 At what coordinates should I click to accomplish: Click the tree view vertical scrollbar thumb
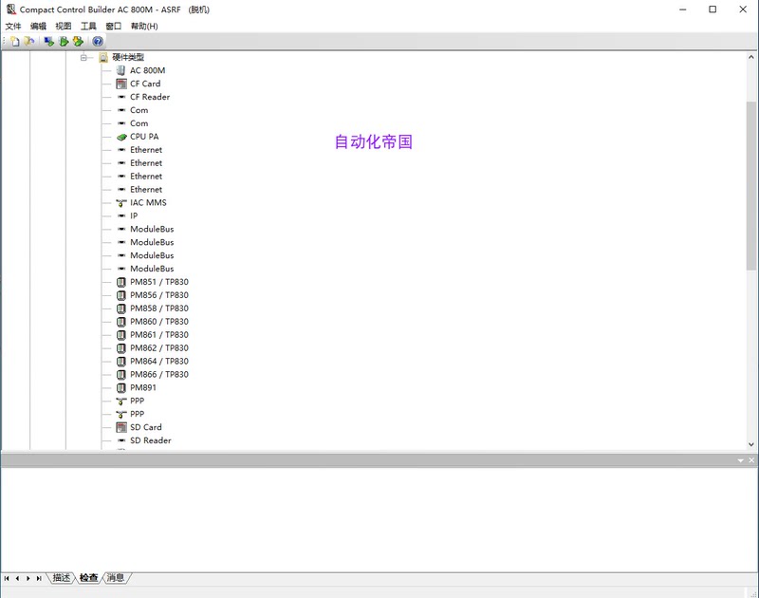click(750, 185)
